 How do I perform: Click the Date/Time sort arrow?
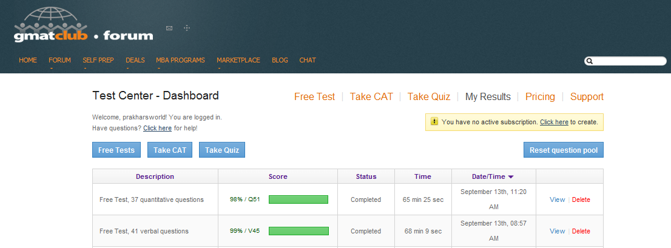pos(510,176)
